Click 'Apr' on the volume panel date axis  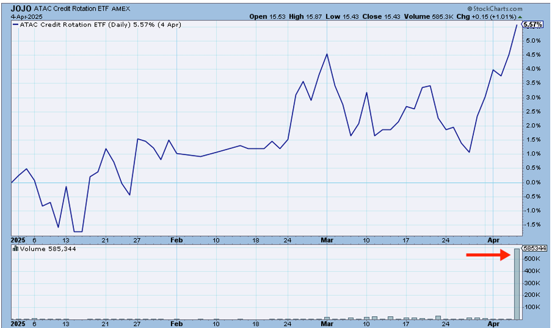(x=493, y=323)
